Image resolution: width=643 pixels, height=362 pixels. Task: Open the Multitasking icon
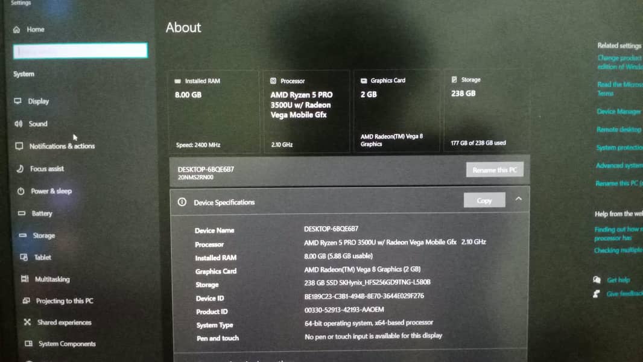coord(25,279)
